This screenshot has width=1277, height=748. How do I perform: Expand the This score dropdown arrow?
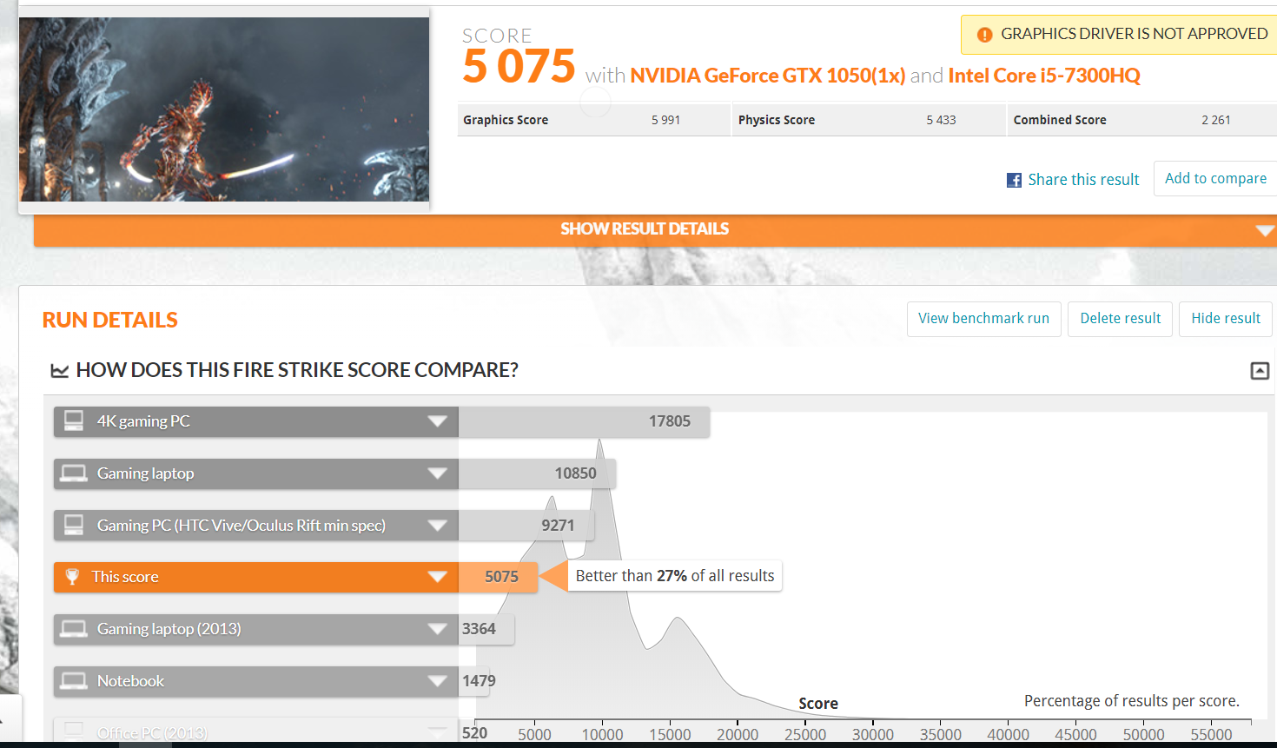(x=437, y=577)
